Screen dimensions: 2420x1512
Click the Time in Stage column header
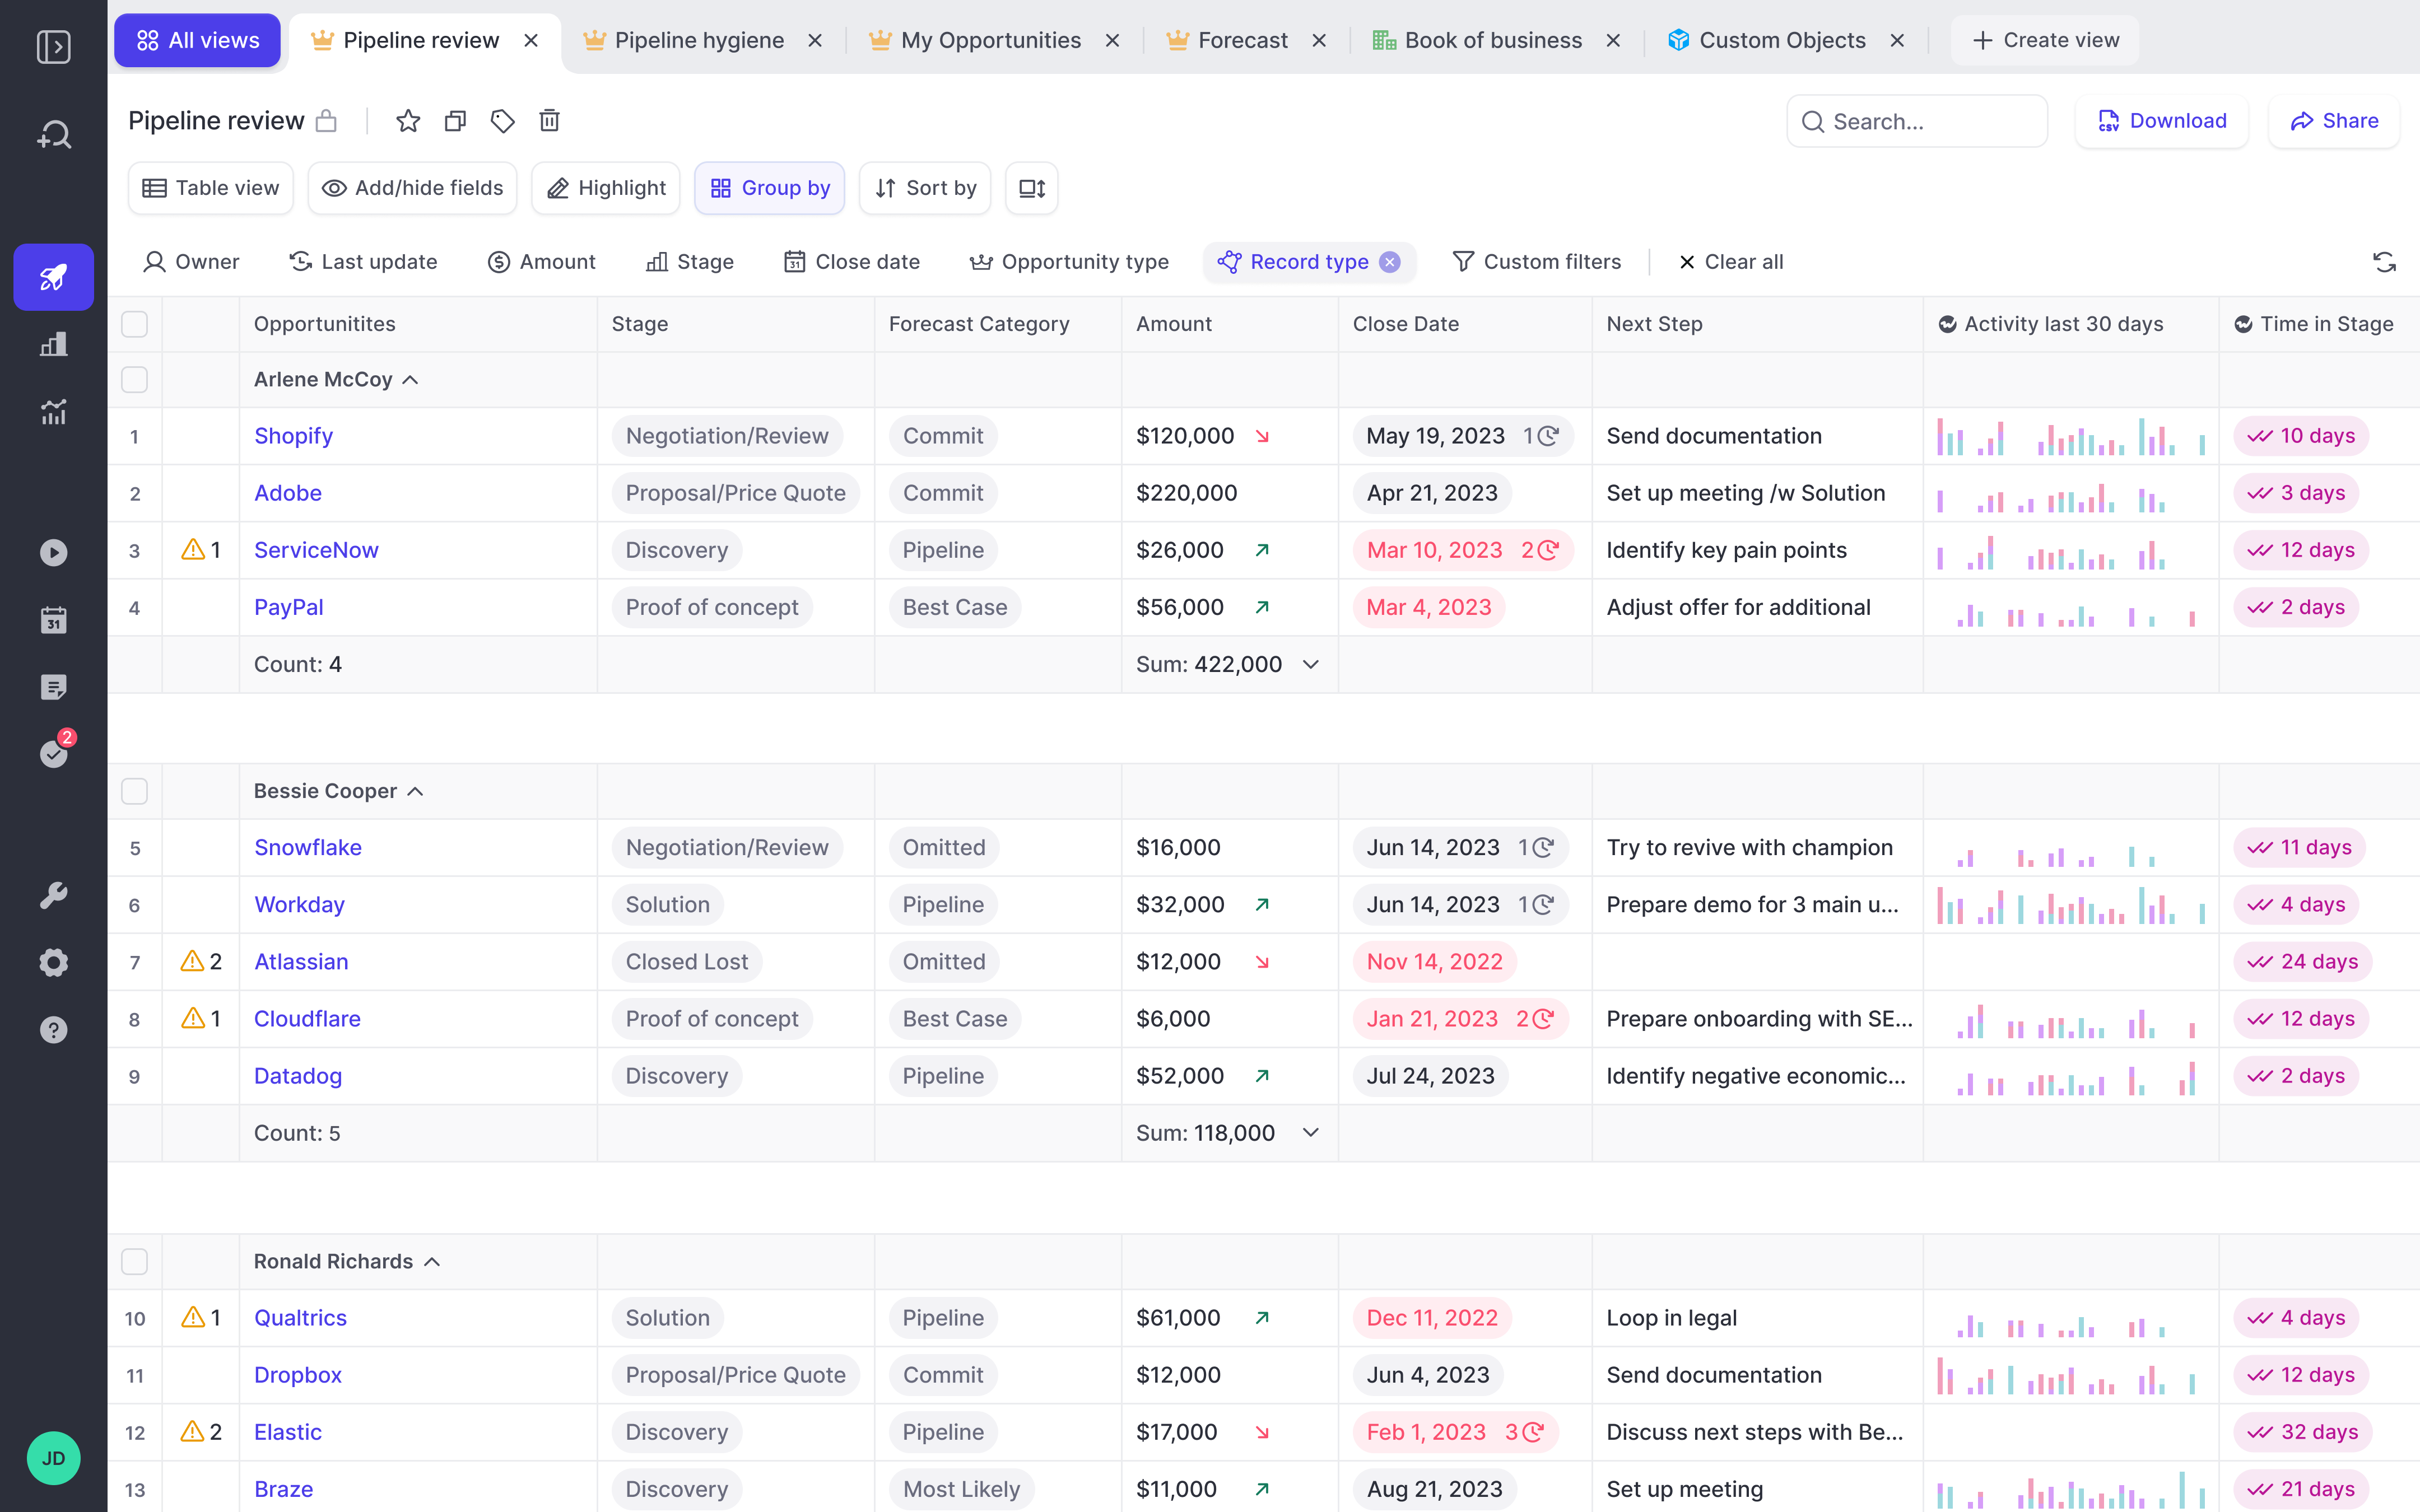[2314, 324]
